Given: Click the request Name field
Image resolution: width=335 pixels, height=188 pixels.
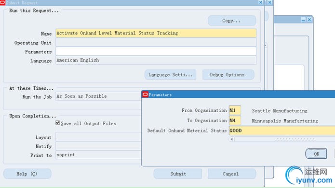Looking at the screenshot, I should (x=156, y=33).
